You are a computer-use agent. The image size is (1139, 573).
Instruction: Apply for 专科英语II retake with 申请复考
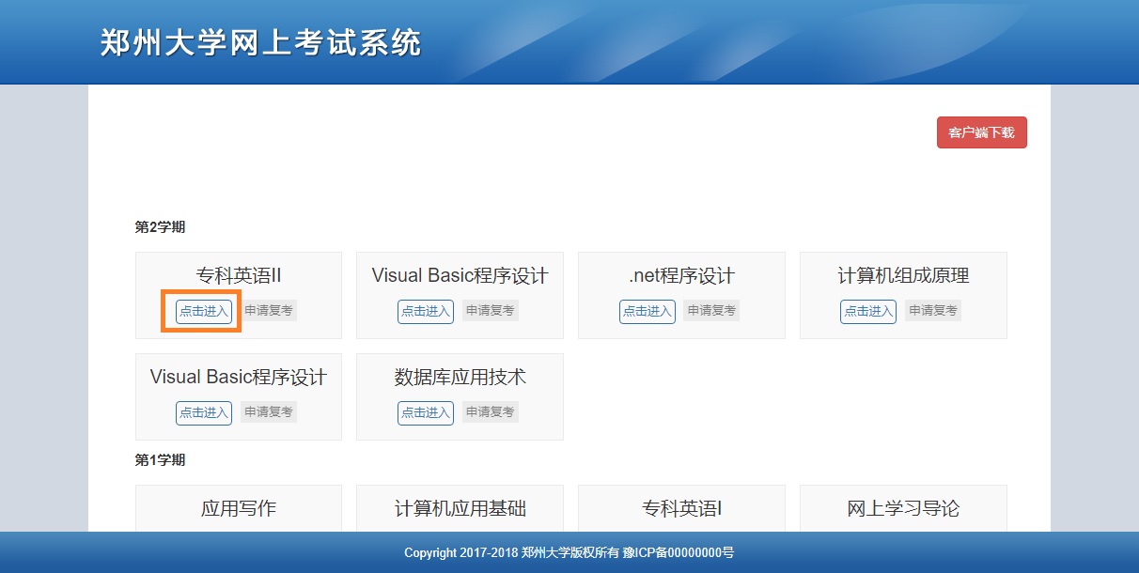268,311
